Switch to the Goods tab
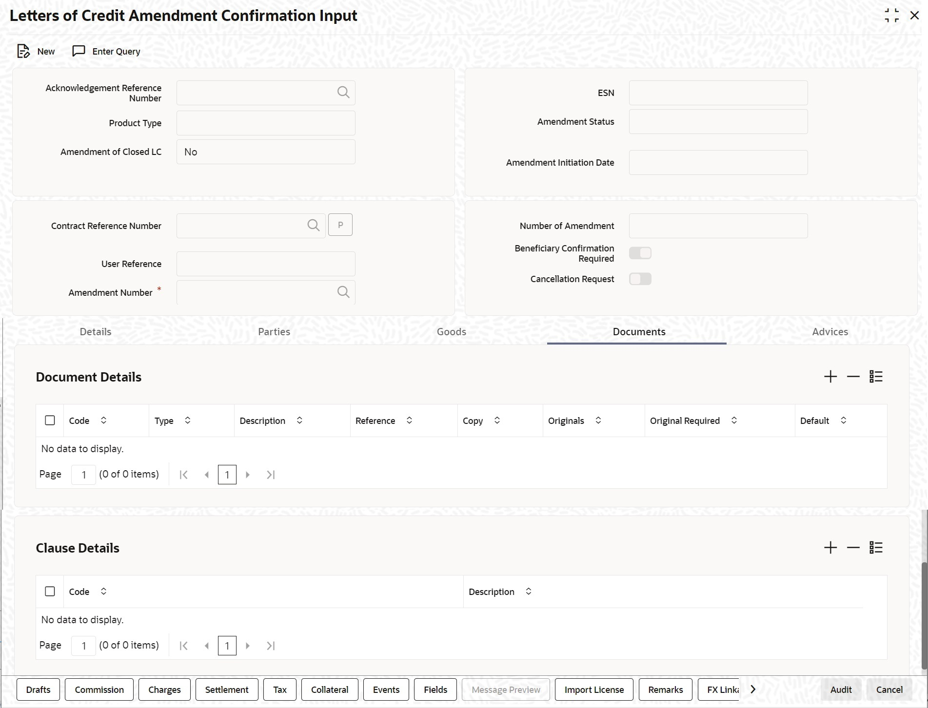Image resolution: width=928 pixels, height=708 pixels. [x=452, y=332]
